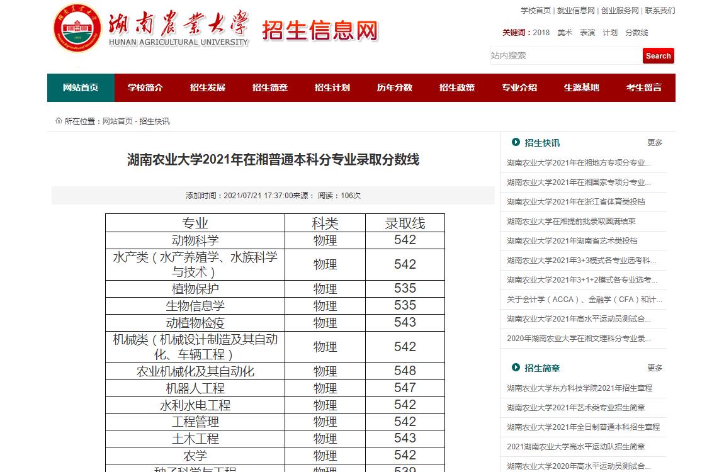Open 历年分数 from the navigation bar
The width and height of the screenshot is (724, 472).
click(395, 87)
